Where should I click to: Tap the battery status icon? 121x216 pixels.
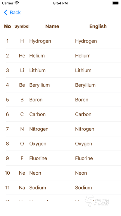click(116, 3)
